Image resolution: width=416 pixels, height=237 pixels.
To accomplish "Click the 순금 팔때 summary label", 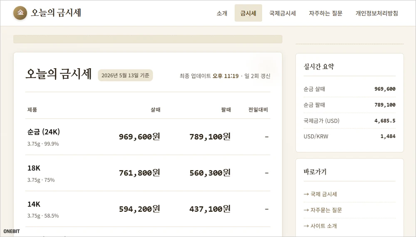I will 314,105.
